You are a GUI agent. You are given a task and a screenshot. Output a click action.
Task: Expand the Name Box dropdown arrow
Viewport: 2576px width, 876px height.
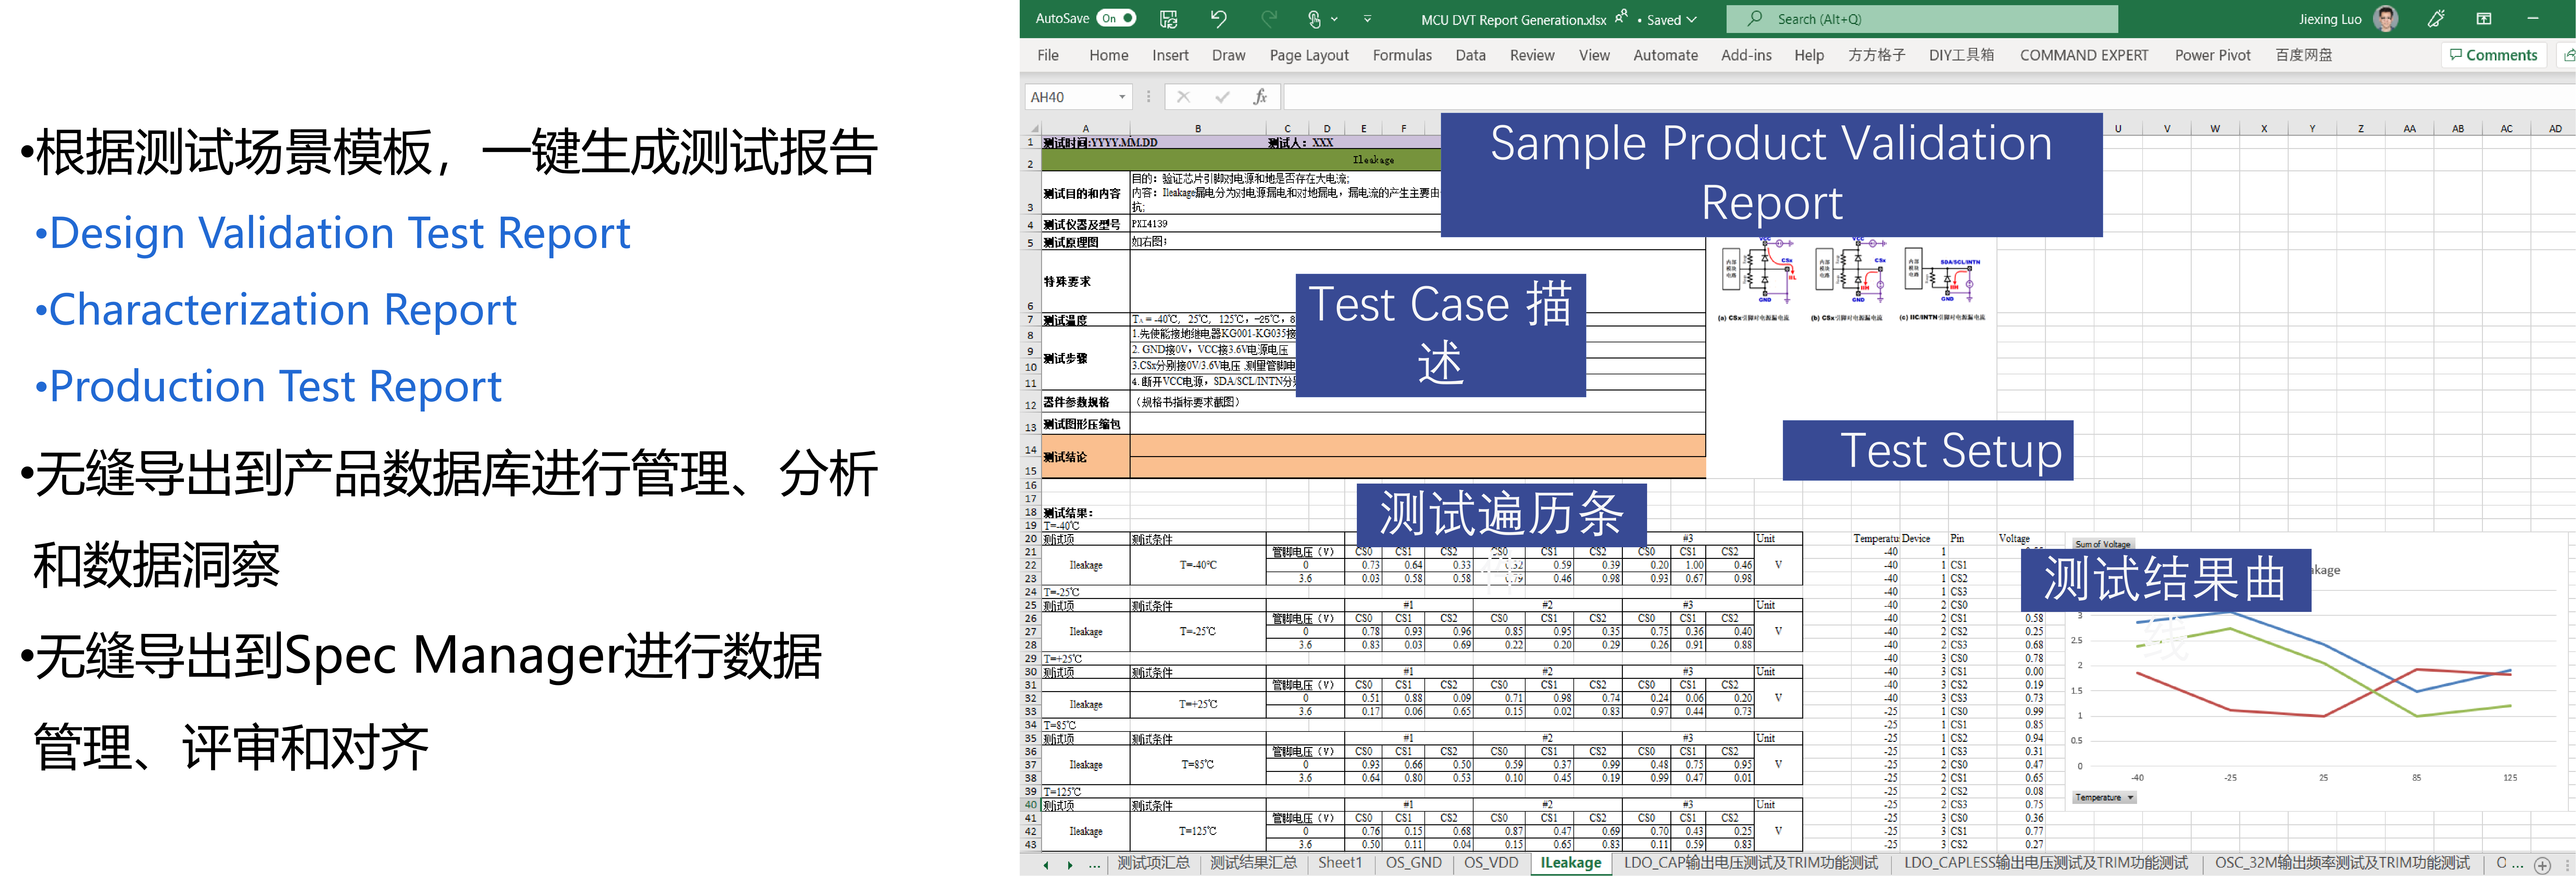tap(1122, 97)
